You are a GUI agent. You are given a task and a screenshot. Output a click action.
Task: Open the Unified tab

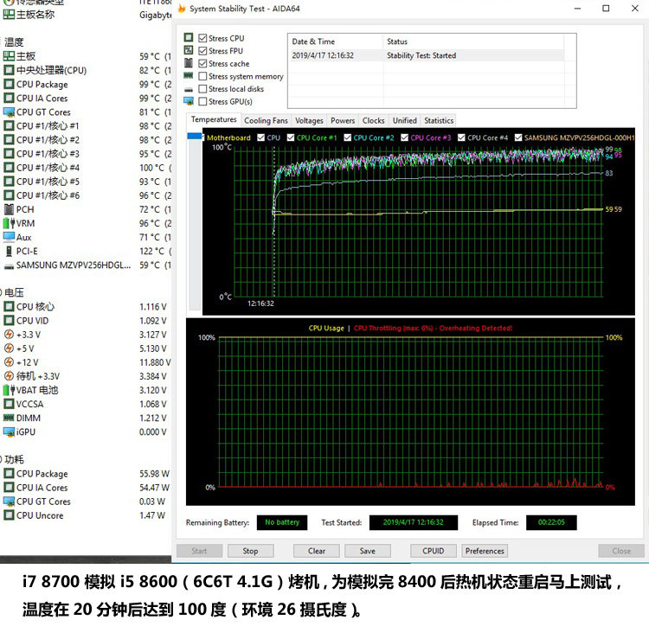pyautogui.click(x=404, y=121)
